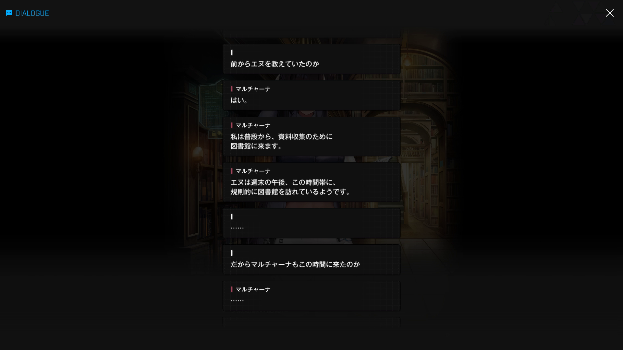Click the cut-off dialogue entry at the log's top
The height and width of the screenshot is (350, 623).
(x=311, y=34)
